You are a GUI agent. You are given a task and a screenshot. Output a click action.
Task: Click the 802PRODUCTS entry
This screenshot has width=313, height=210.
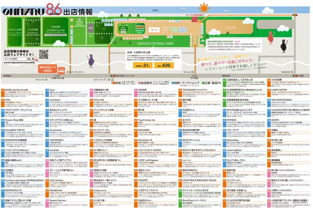click(x=22, y=194)
